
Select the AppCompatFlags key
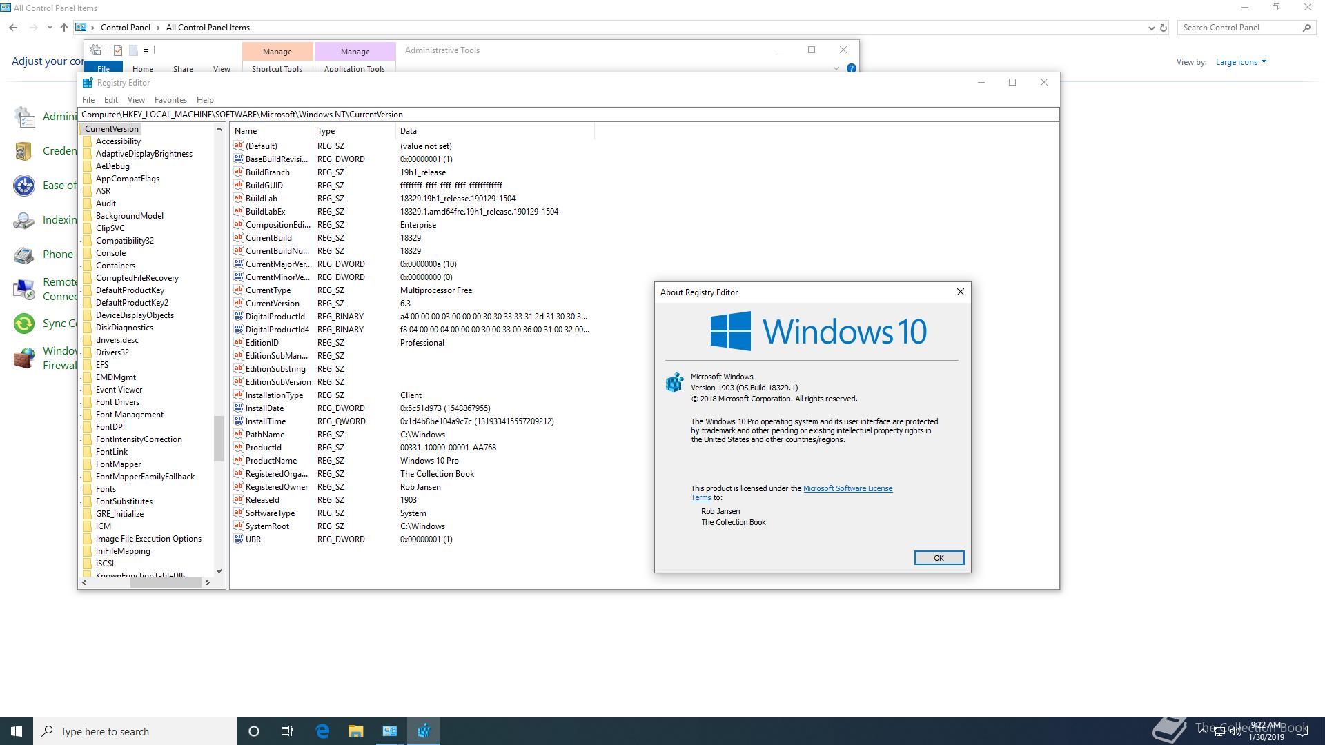(128, 178)
